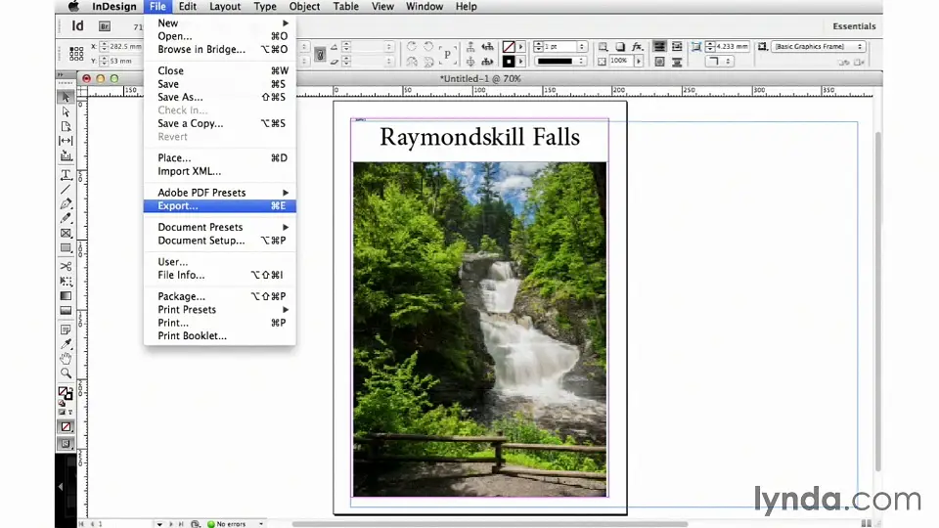Image resolution: width=939 pixels, height=528 pixels.
Task: Click the Essentials workspace switcher
Action: 854,26
